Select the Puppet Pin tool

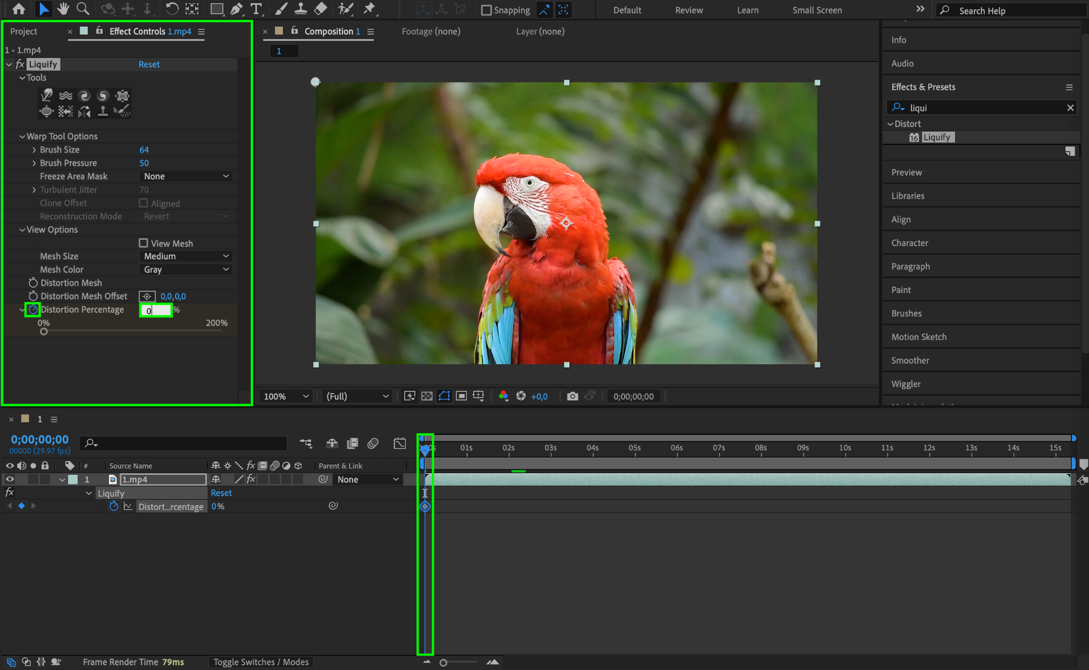[368, 9]
